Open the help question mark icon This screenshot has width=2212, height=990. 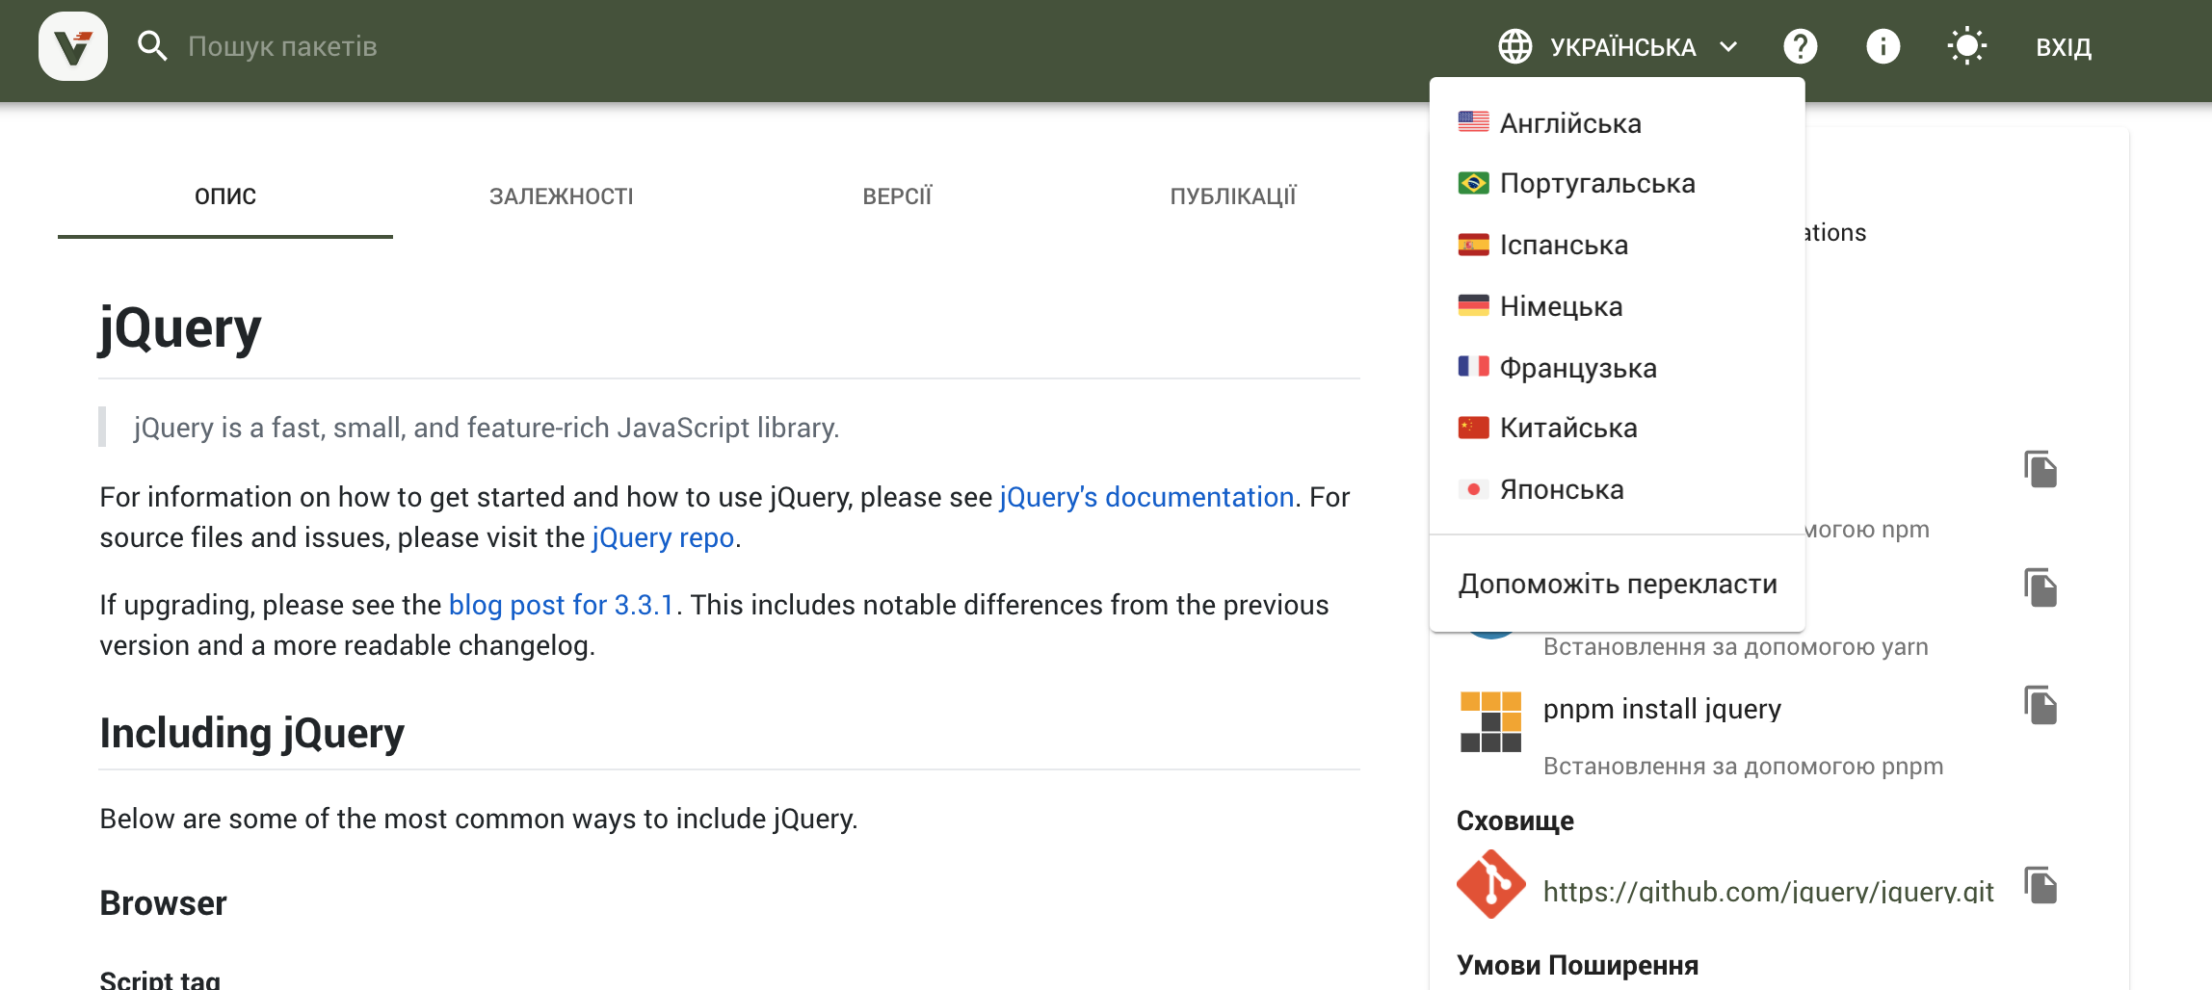[1801, 46]
